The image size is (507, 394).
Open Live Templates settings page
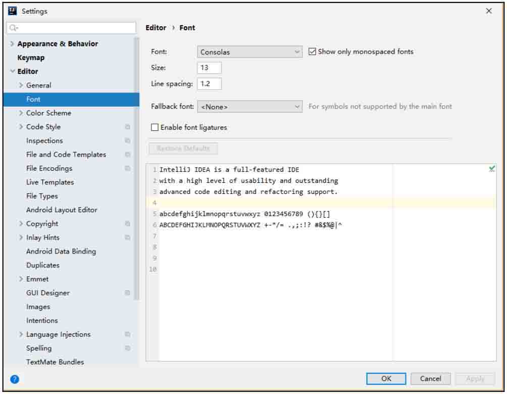pos(50,182)
